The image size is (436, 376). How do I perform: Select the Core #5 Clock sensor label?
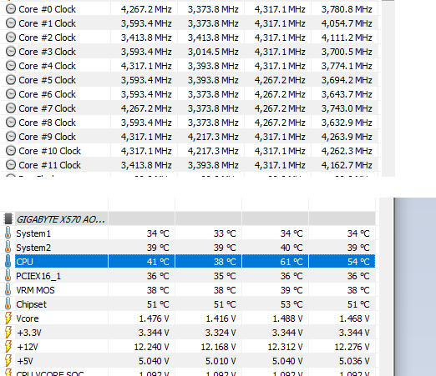click(x=47, y=80)
